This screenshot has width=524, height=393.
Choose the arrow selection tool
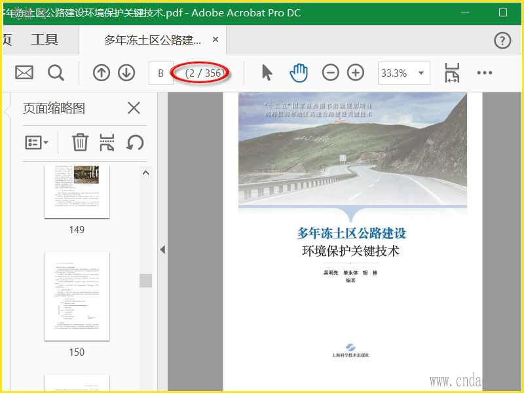(267, 73)
